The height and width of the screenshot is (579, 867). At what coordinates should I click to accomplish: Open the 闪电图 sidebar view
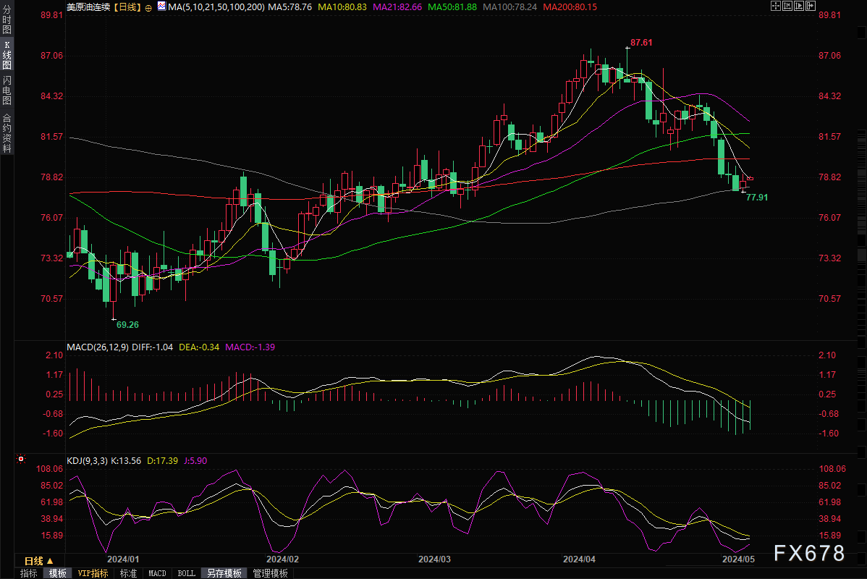pyautogui.click(x=7, y=90)
